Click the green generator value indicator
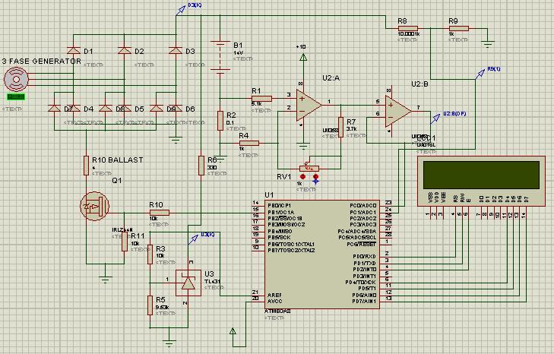The height and width of the screenshot is (354, 554). click(x=16, y=96)
